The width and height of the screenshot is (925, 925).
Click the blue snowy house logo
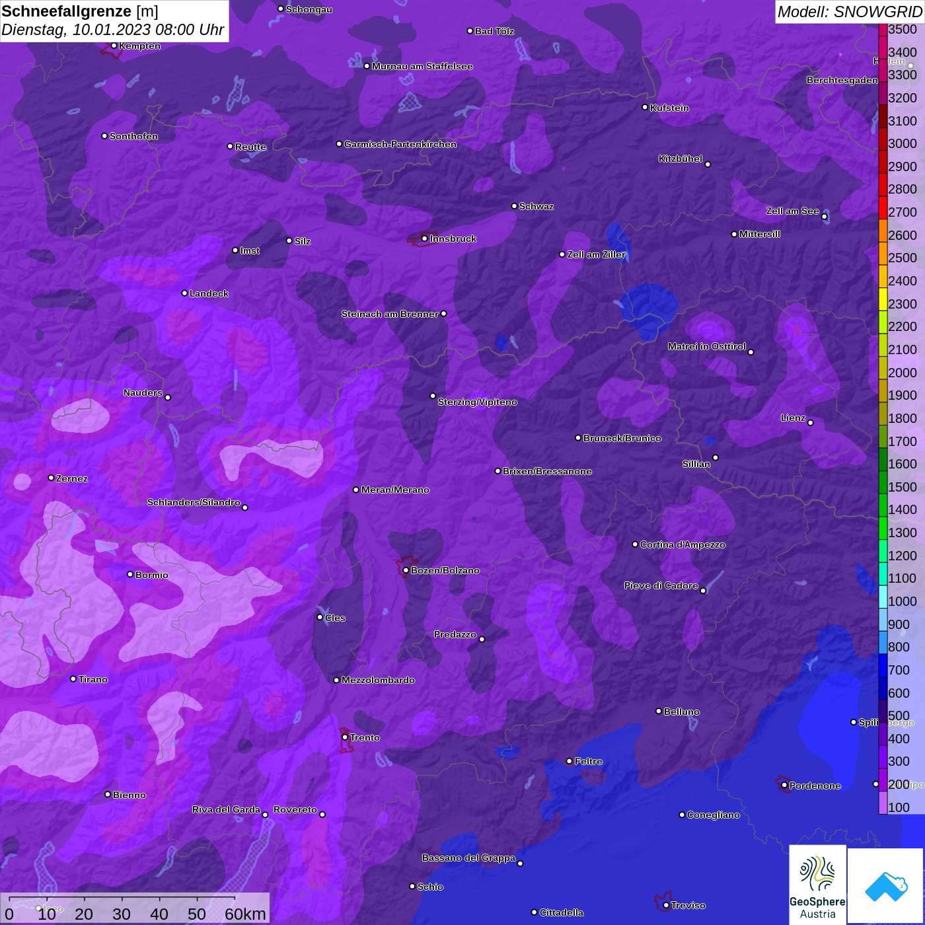(886, 885)
